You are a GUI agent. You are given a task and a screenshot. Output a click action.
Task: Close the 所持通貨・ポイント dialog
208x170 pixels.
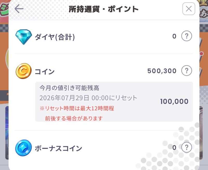(189, 9)
